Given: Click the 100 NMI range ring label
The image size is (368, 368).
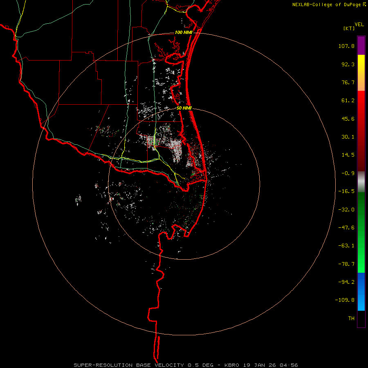Looking at the screenshot, I should tap(184, 32).
